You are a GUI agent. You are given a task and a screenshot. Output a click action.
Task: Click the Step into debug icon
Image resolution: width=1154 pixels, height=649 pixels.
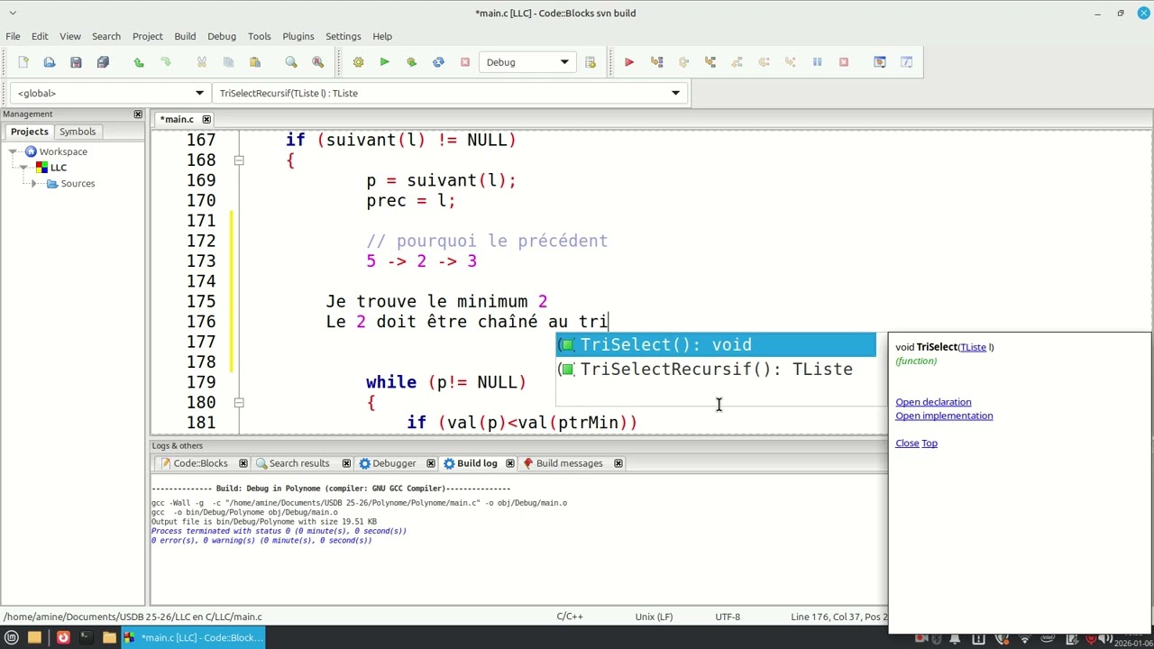pos(710,62)
